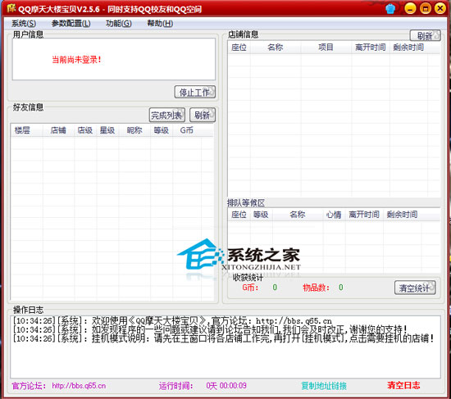The image size is (451, 399).
Task: Sort friends list by G币 column
Action: click(x=187, y=130)
